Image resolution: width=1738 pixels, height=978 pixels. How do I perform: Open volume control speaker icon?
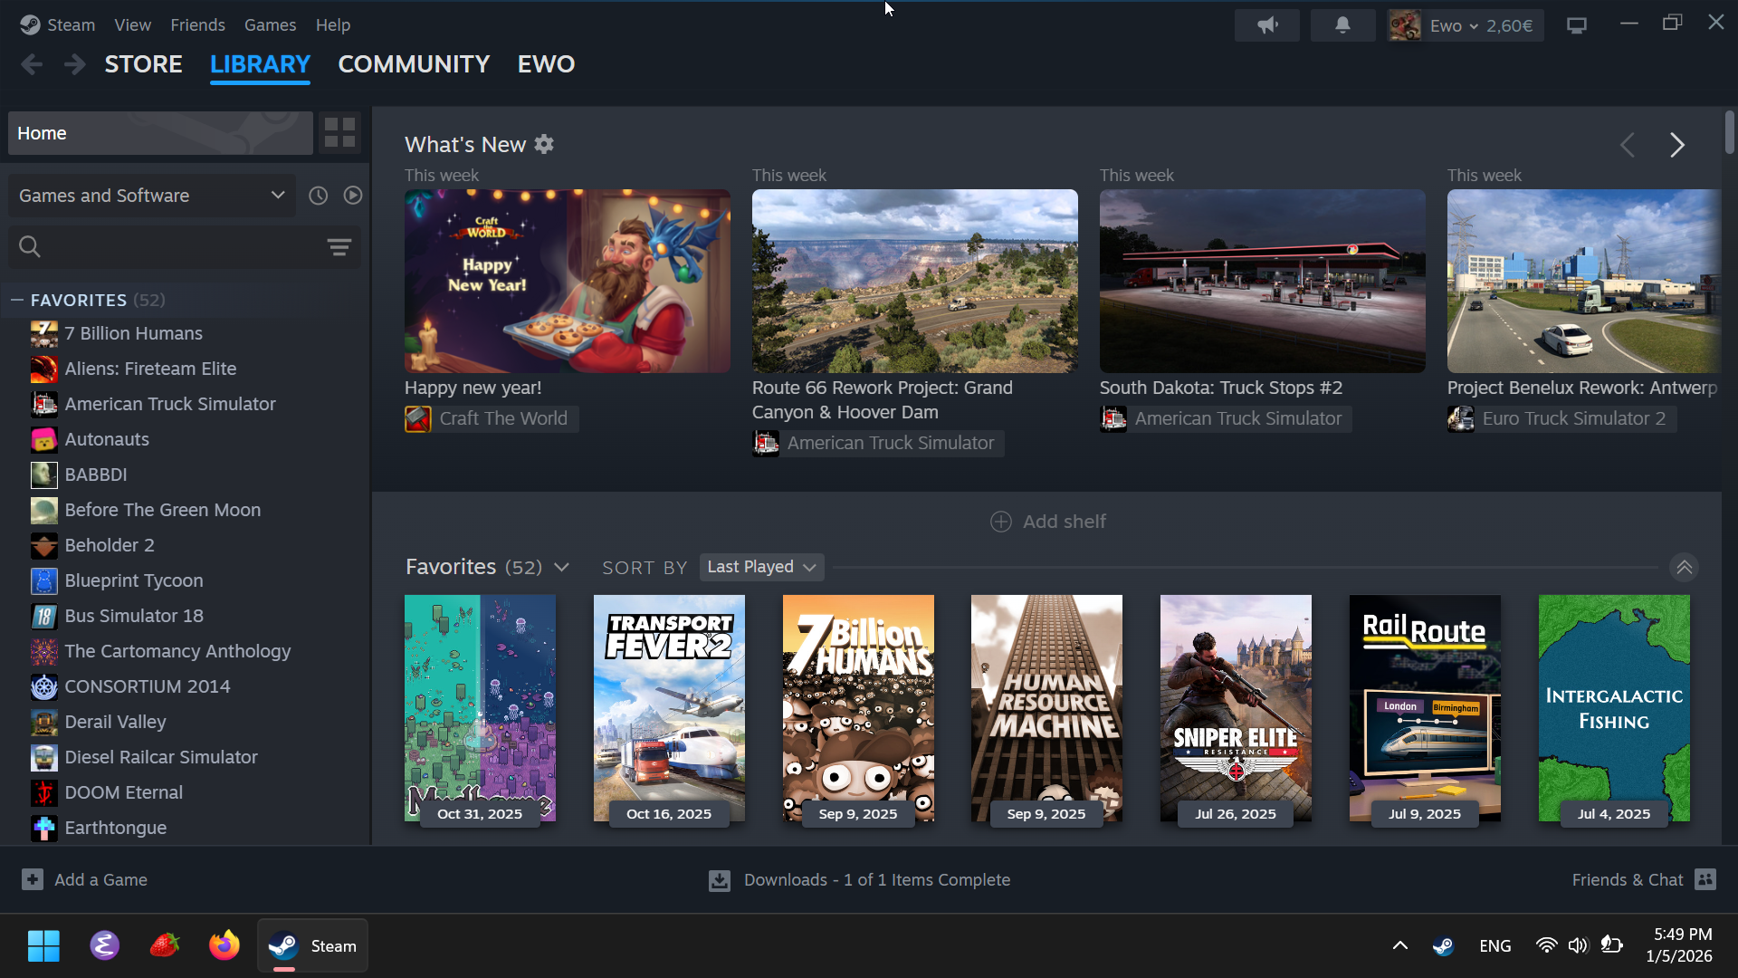(1578, 946)
